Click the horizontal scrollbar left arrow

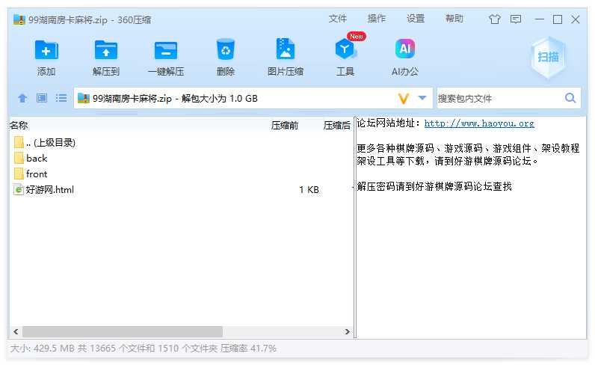[x=16, y=331]
